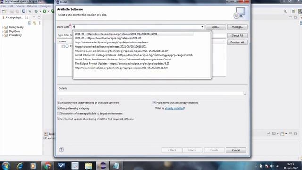Choose 2021-06 http releases 202106161001 suggestion
Screen dimensions: 302x170
click(x=116, y=34)
